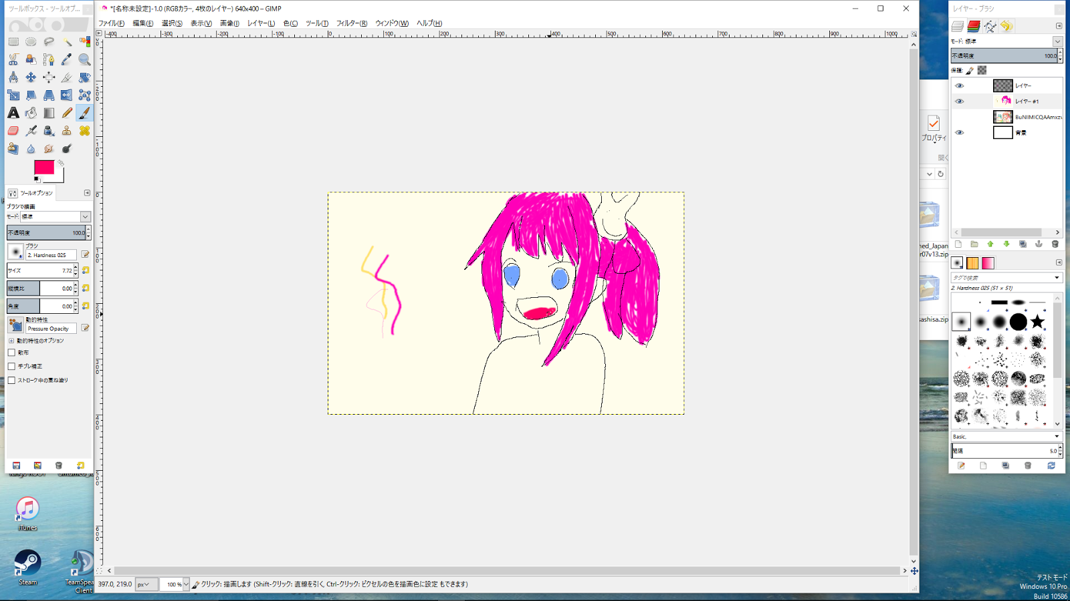Hide the 背景 layer with eye icon
Image resolution: width=1070 pixels, height=601 pixels.
click(x=960, y=132)
